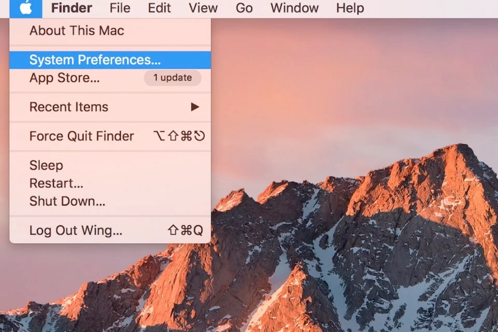
Task: Open the Go menu
Action: [244, 8]
